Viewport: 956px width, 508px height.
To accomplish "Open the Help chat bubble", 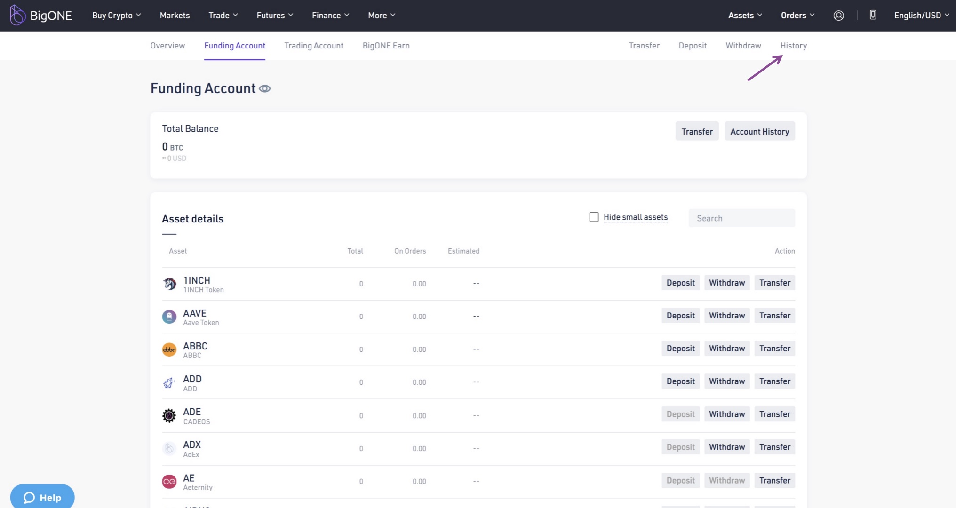I will coord(42,497).
